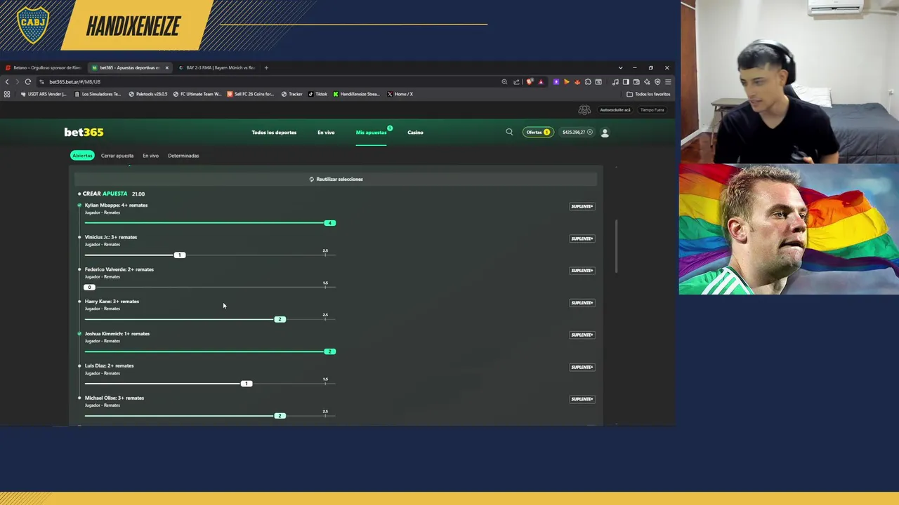This screenshot has height=505, width=899.
Task: Select the Determinadas tab
Action: pyautogui.click(x=183, y=156)
